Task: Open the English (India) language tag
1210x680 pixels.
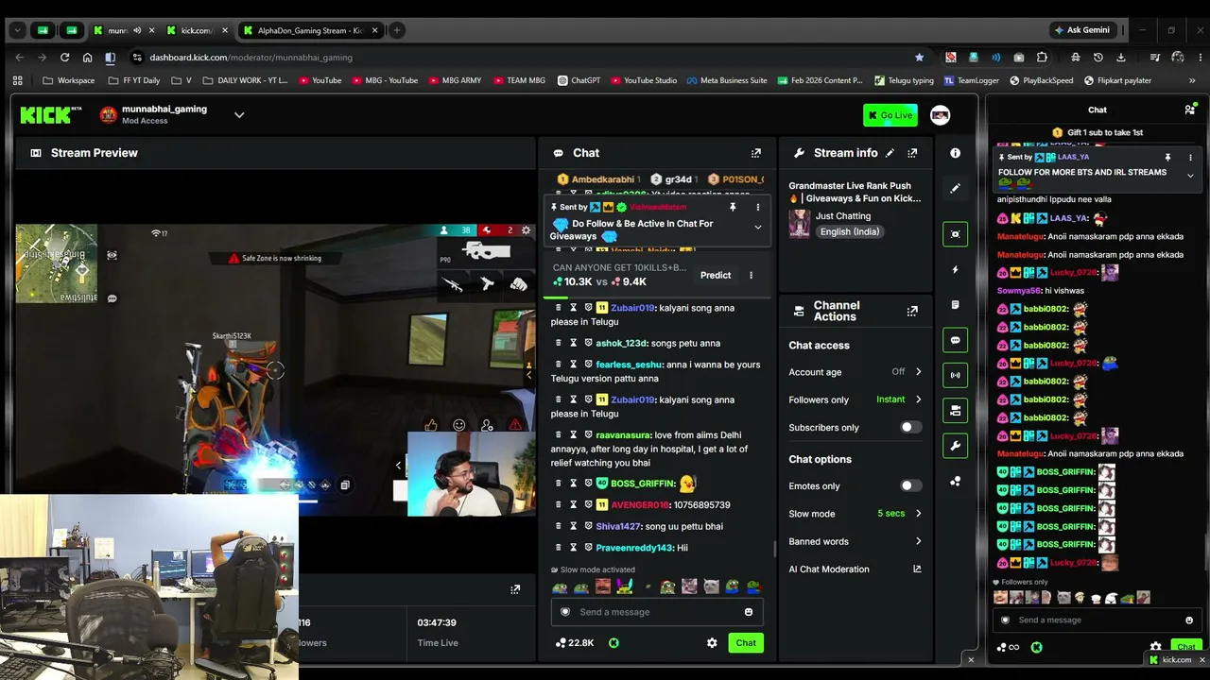Action: 850,232
